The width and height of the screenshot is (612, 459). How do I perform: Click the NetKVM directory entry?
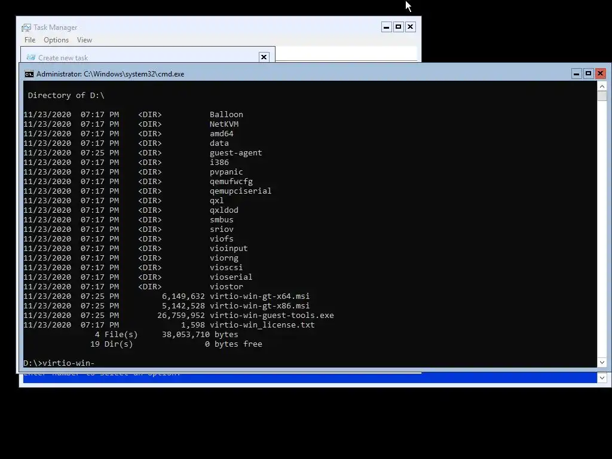pyautogui.click(x=224, y=124)
